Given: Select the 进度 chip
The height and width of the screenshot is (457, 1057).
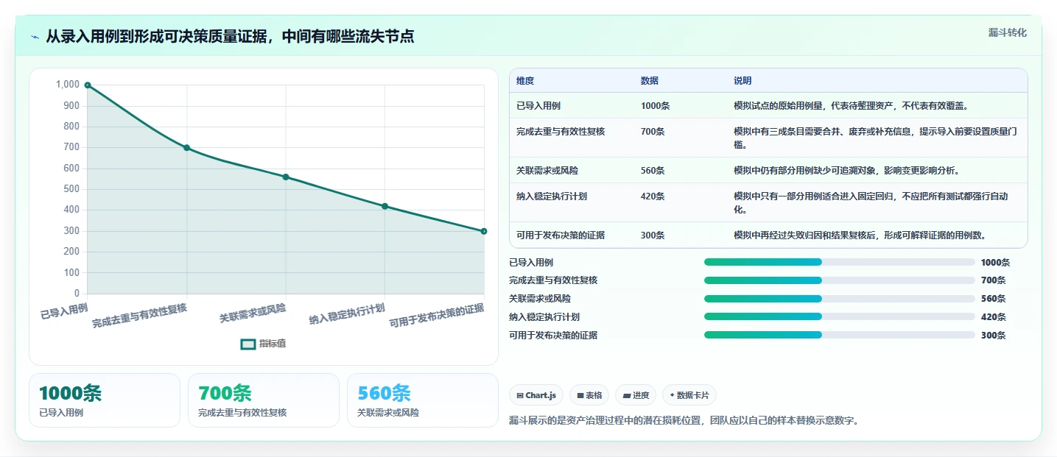Looking at the screenshot, I should click(636, 395).
